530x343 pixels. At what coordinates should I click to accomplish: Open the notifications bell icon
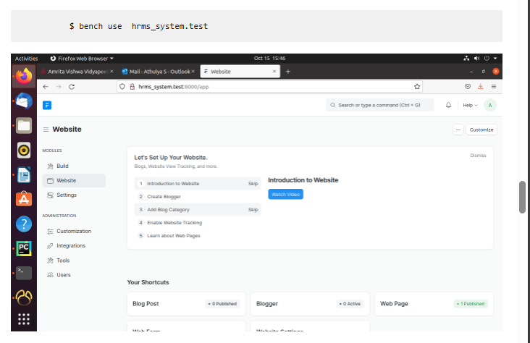coord(448,105)
